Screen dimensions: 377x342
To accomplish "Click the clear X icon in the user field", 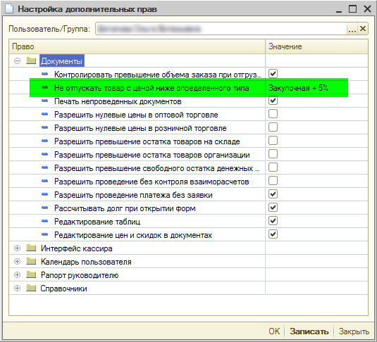I will click(363, 29).
